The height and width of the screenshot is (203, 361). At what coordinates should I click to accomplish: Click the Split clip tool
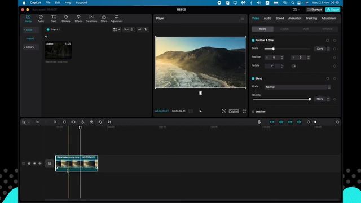pos(55,122)
